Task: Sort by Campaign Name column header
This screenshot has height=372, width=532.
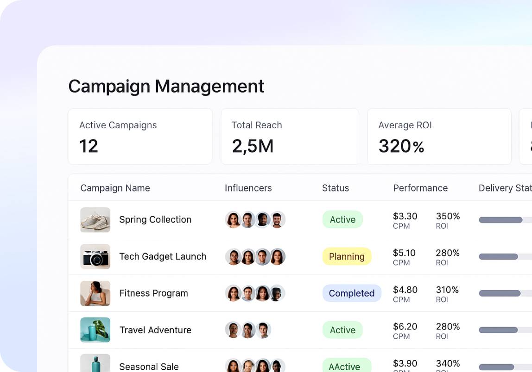Action: [x=115, y=188]
